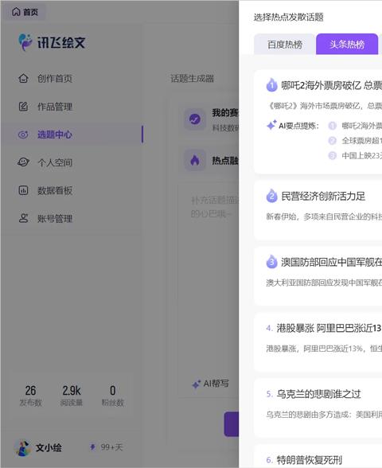Click the 文小绘 user avatar
Screen dimensions: 382x468
(23, 447)
